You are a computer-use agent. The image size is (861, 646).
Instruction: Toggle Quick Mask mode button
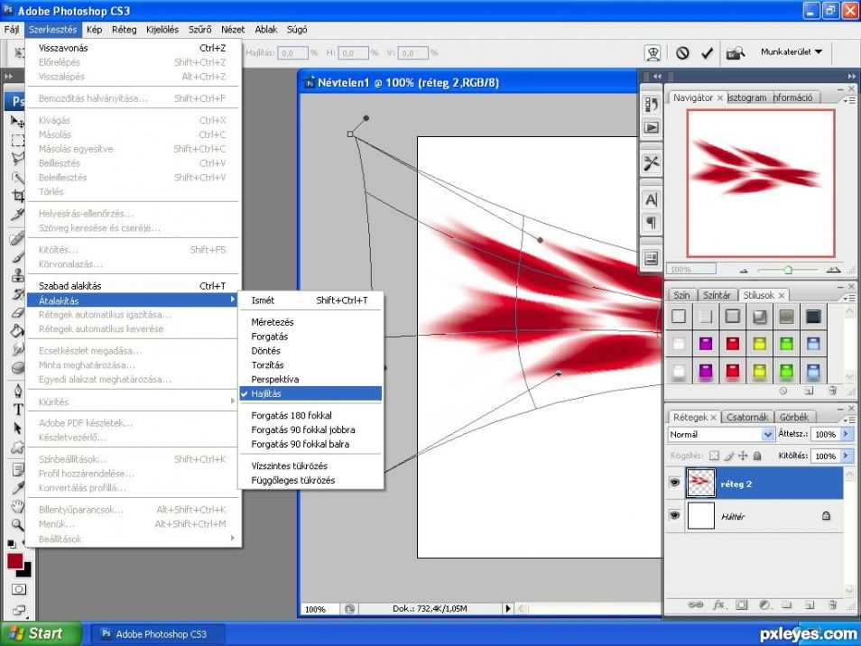pyautogui.click(x=19, y=589)
